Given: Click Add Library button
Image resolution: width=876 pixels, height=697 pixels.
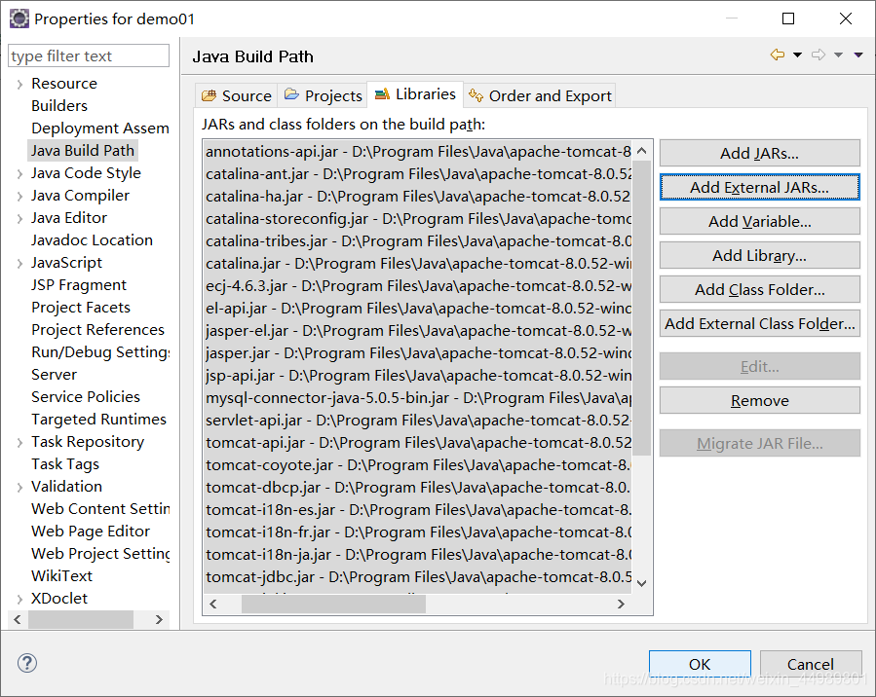Looking at the screenshot, I should pyautogui.click(x=759, y=256).
